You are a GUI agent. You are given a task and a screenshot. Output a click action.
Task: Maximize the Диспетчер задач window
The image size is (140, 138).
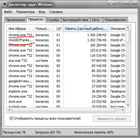tap(119, 3)
